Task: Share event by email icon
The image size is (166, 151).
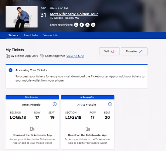Action: [93, 25]
